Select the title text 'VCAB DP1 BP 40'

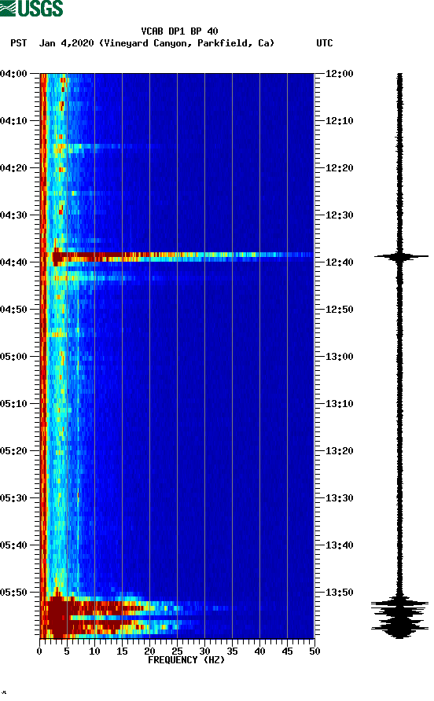click(179, 31)
